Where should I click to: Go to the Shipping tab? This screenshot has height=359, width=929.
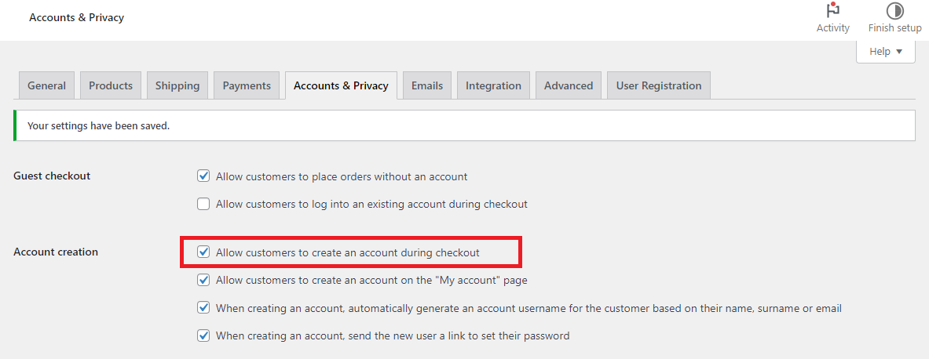[177, 85]
